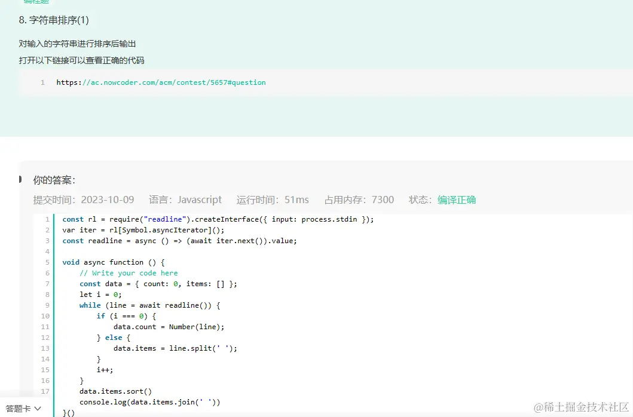Expand the 答题卡 answer card panel
Image resolution: width=633 pixels, height=417 pixels.
23,408
